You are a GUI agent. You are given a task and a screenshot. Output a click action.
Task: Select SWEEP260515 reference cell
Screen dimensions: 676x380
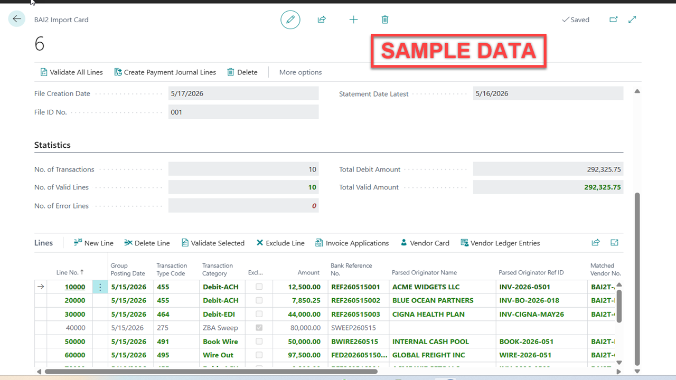tap(358, 328)
